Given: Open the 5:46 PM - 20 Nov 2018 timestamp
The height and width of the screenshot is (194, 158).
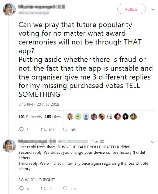Looking at the screenshot, I should tap(39, 104).
